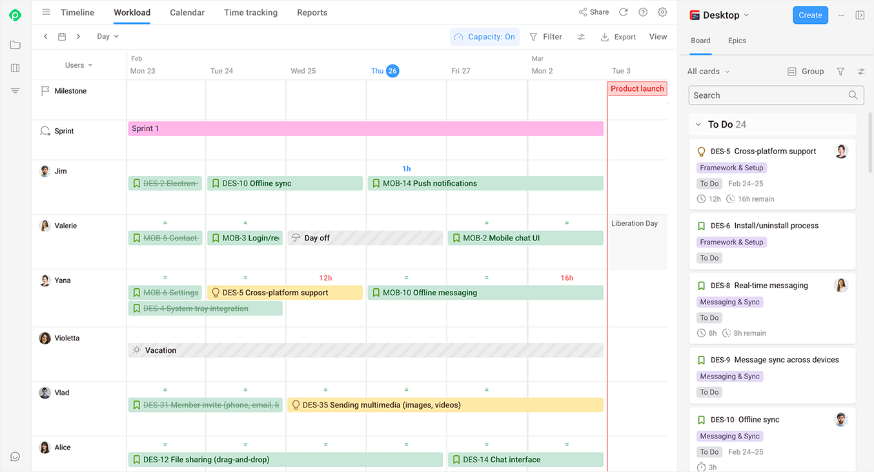The height and width of the screenshot is (472, 874).
Task: Click the Export button
Action: (x=618, y=37)
